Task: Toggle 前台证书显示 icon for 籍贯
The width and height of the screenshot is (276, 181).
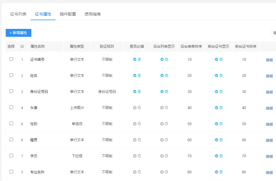Action: pos(217,140)
